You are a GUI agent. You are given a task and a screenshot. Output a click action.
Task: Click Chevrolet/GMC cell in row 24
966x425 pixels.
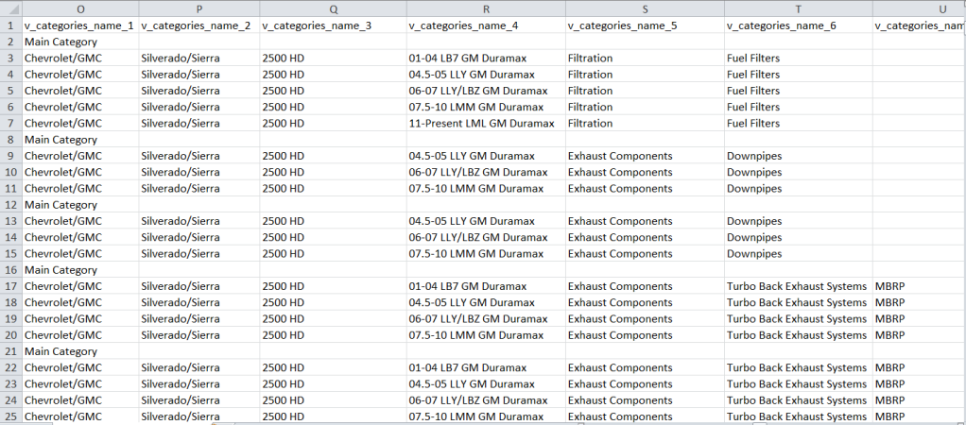(x=80, y=400)
